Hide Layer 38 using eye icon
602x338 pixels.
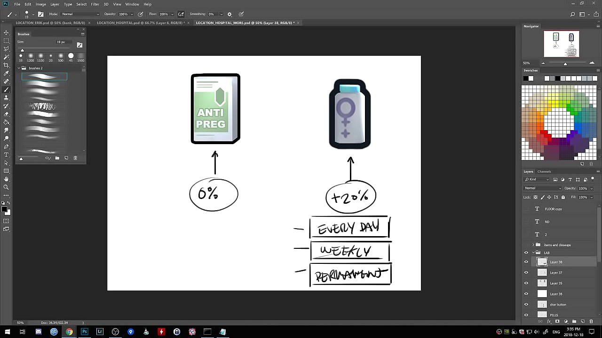(x=526, y=262)
